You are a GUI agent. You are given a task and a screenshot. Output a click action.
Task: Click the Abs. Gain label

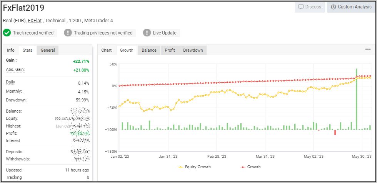pos(15,69)
